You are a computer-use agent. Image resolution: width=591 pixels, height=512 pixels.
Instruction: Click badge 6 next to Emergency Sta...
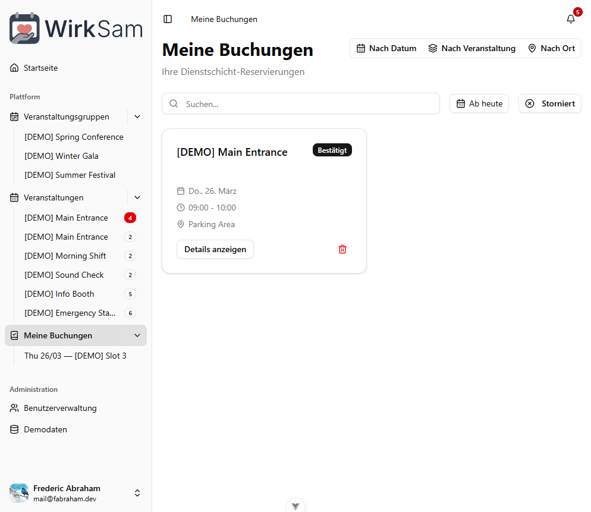pos(130,313)
